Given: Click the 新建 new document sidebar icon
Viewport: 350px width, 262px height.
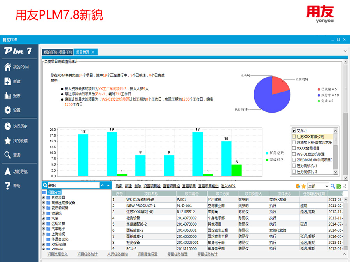Looking at the screenshot, I should pyautogui.click(x=8, y=82).
